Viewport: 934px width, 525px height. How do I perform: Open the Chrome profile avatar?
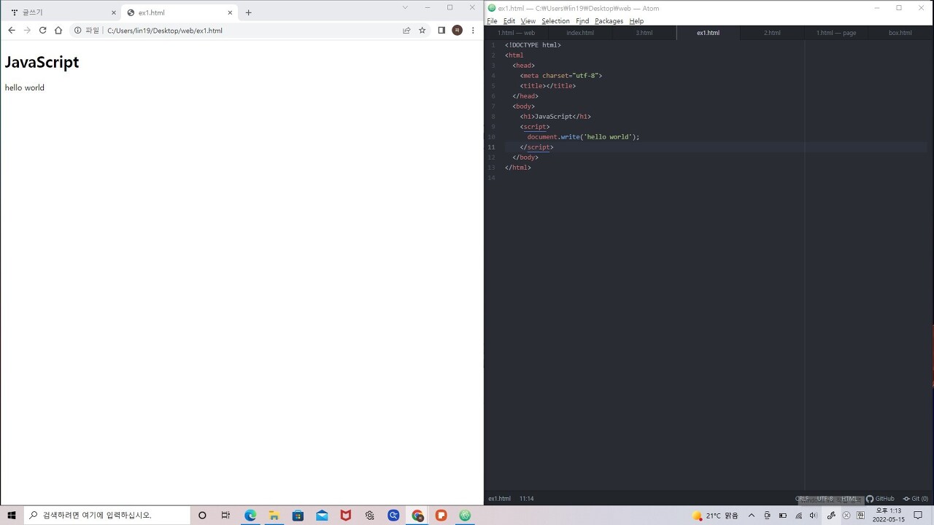click(458, 31)
